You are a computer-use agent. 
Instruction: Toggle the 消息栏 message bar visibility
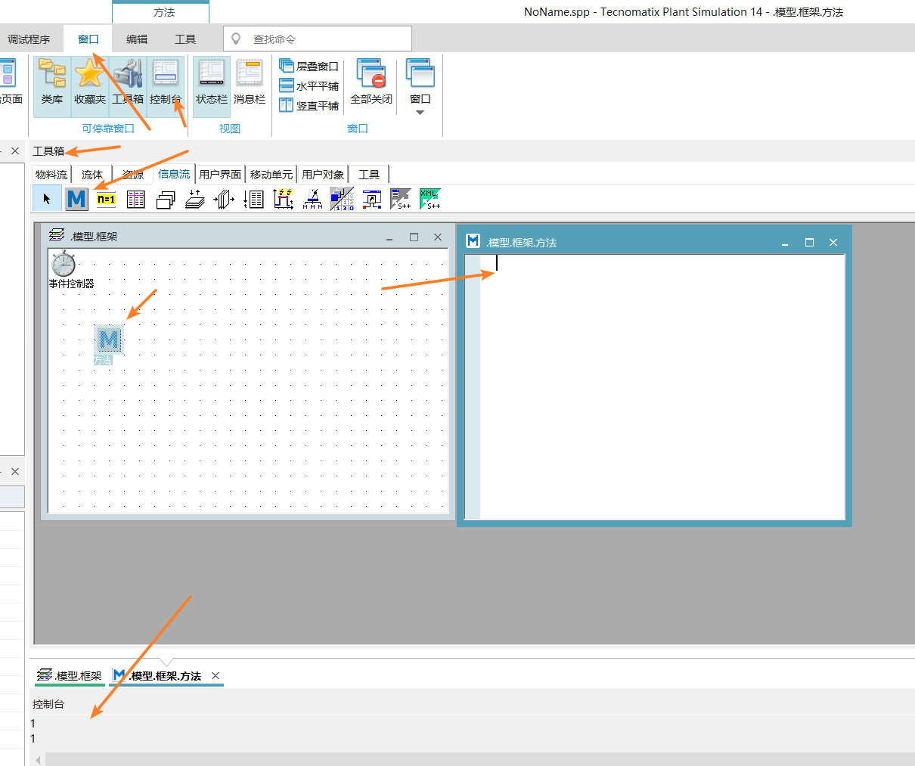(249, 85)
